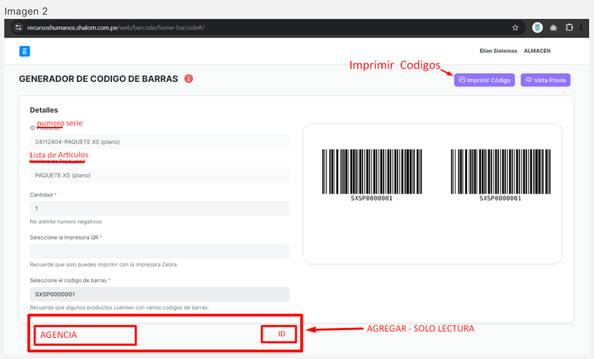The image size is (594, 359).
Task: Click the Elian Sistemas user name
Action: pyautogui.click(x=498, y=51)
